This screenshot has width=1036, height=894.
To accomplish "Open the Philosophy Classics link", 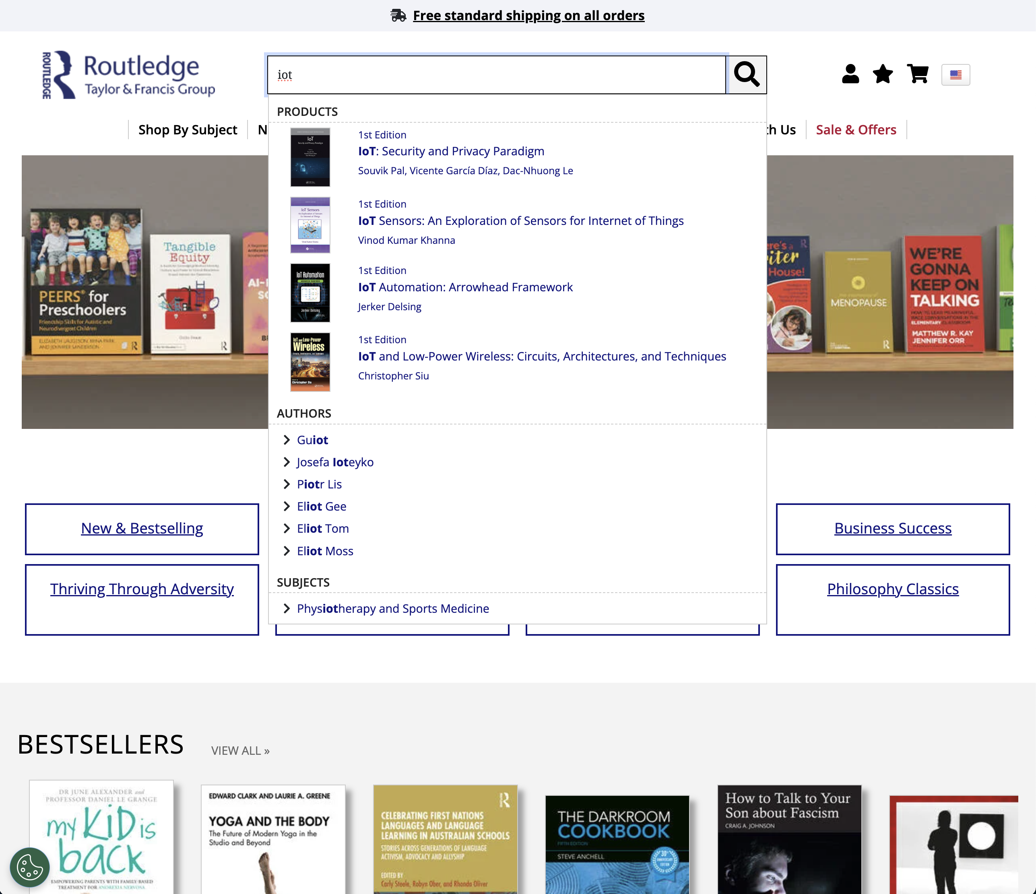I will (x=892, y=589).
